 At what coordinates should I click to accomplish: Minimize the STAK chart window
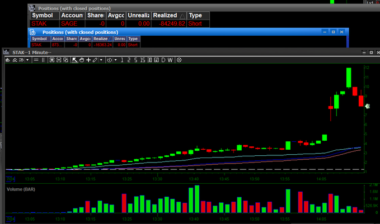pos(364,53)
